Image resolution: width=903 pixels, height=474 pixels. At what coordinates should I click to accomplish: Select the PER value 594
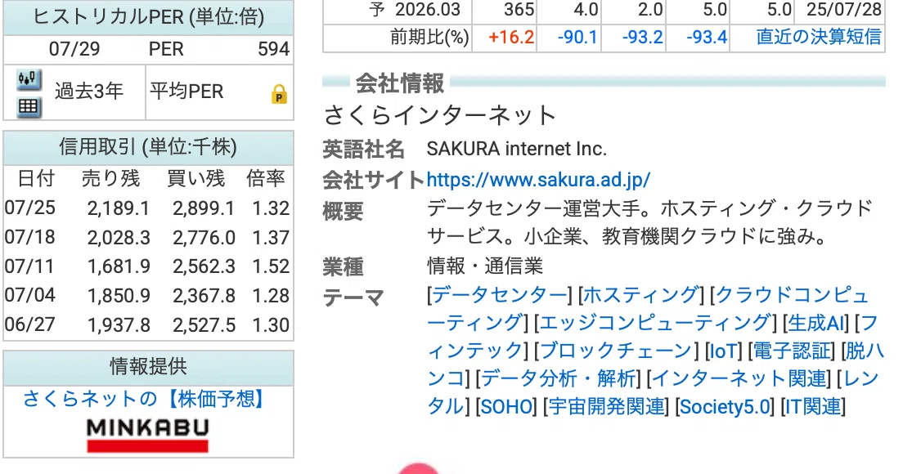[x=273, y=49]
